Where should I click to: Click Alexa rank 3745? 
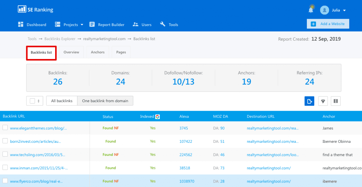[x=184, y=128]
